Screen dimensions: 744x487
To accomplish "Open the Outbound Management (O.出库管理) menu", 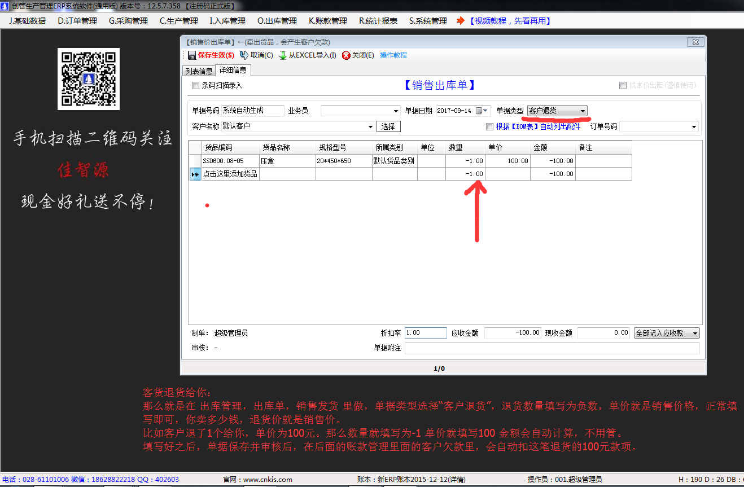I will tap(277, 21).
